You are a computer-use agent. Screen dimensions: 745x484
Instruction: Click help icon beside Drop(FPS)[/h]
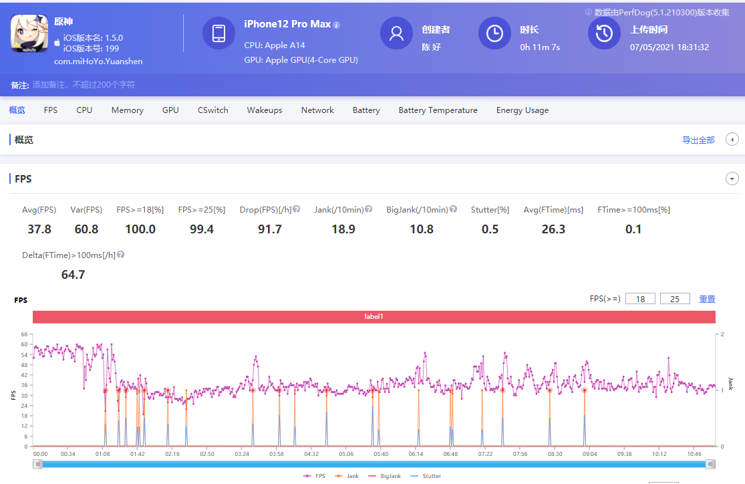pos(297,209)
